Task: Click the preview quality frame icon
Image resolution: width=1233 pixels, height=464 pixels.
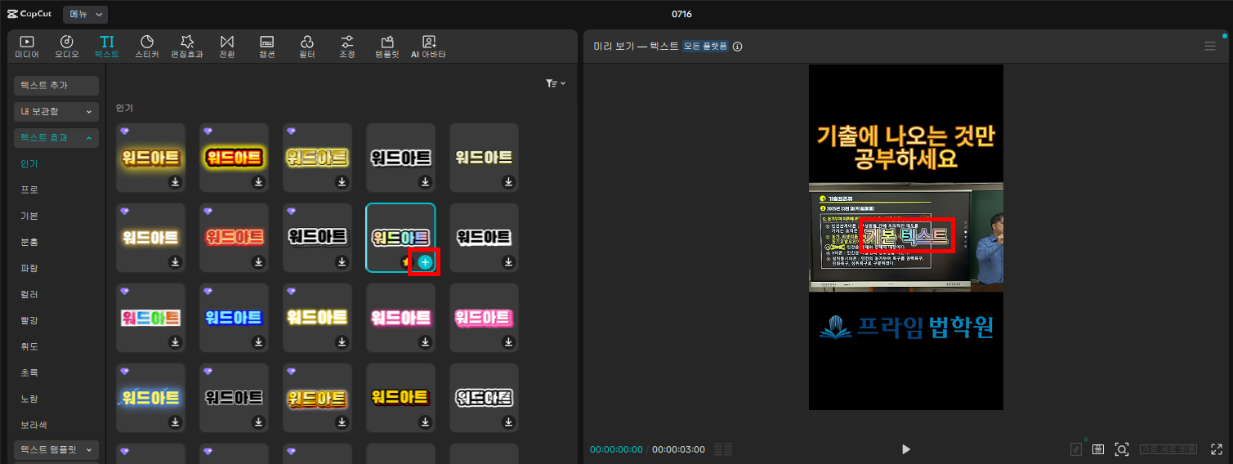Action: [1098, 449]
